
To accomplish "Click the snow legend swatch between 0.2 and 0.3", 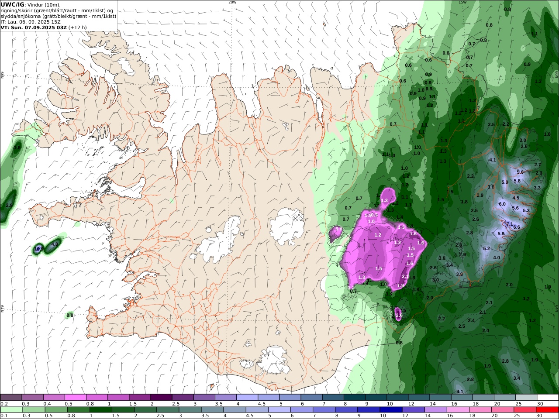I will pyautogui.click(x=11, y=397).
